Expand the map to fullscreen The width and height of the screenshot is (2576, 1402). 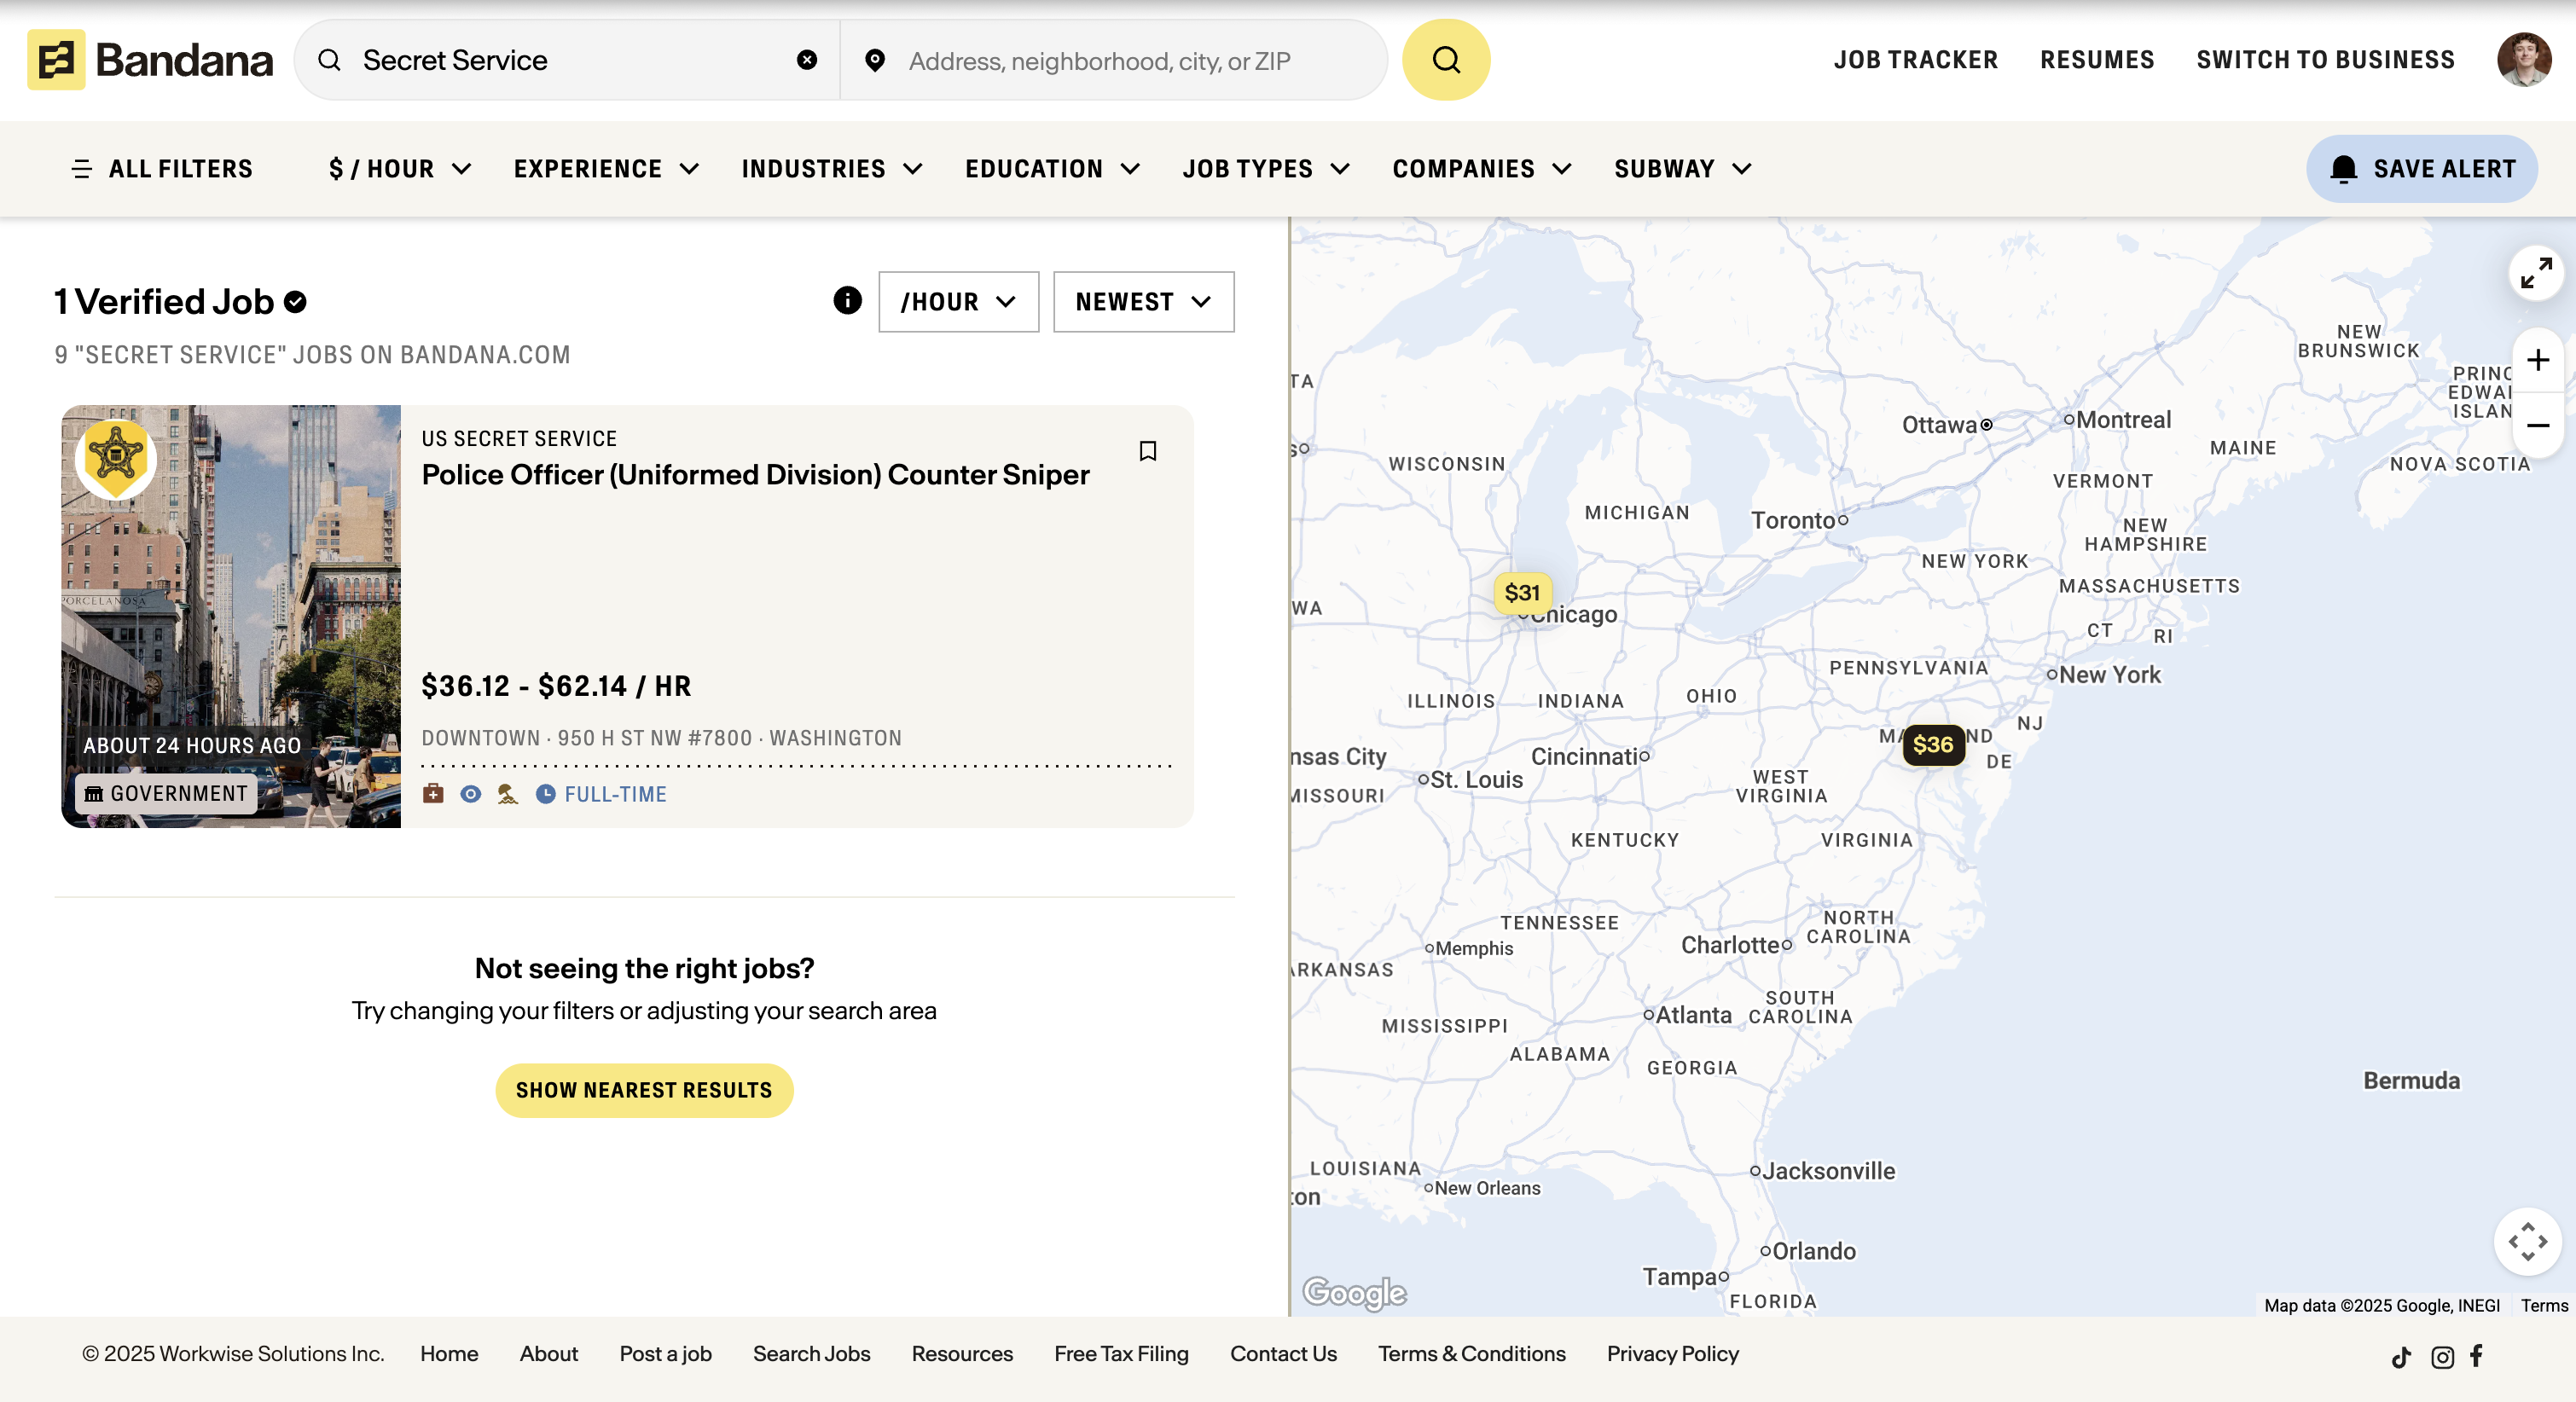(2535, 272)
